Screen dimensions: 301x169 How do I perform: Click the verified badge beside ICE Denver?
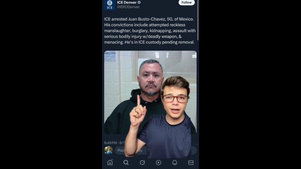[139, 2]
